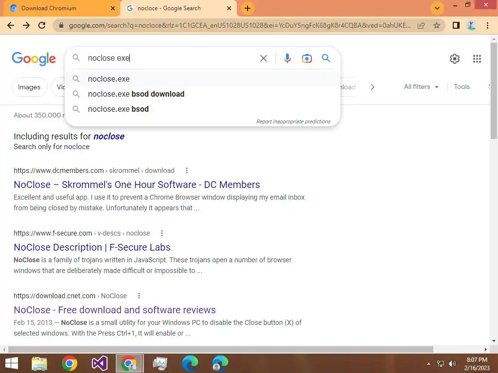The image size is (498, 373).
Task: Close the nocloce - Google Search tab
Action: tap(229, 8)
